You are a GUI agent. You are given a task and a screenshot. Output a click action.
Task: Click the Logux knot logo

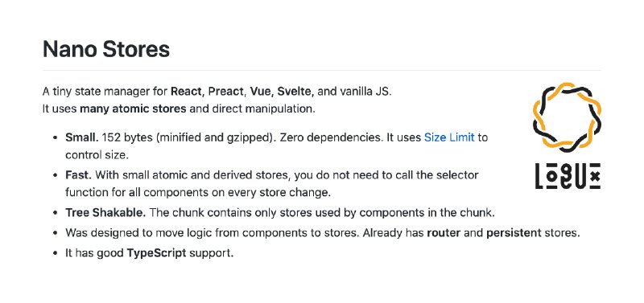click(x=568, y=115)
